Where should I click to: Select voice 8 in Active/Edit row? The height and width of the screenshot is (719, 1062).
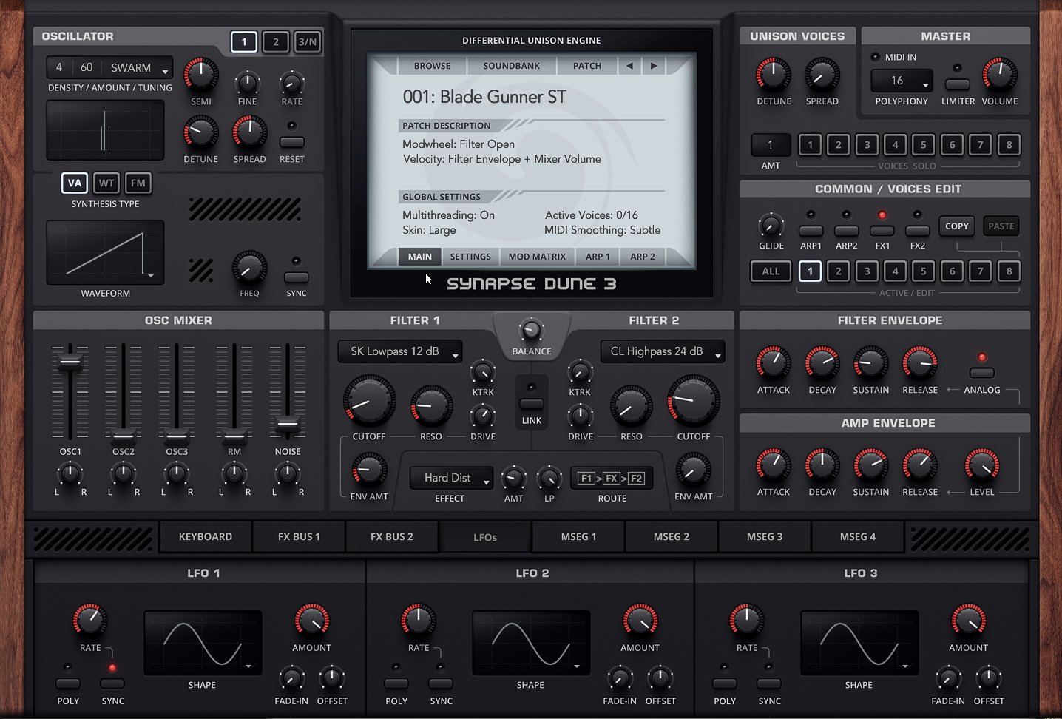[1009, 271]
